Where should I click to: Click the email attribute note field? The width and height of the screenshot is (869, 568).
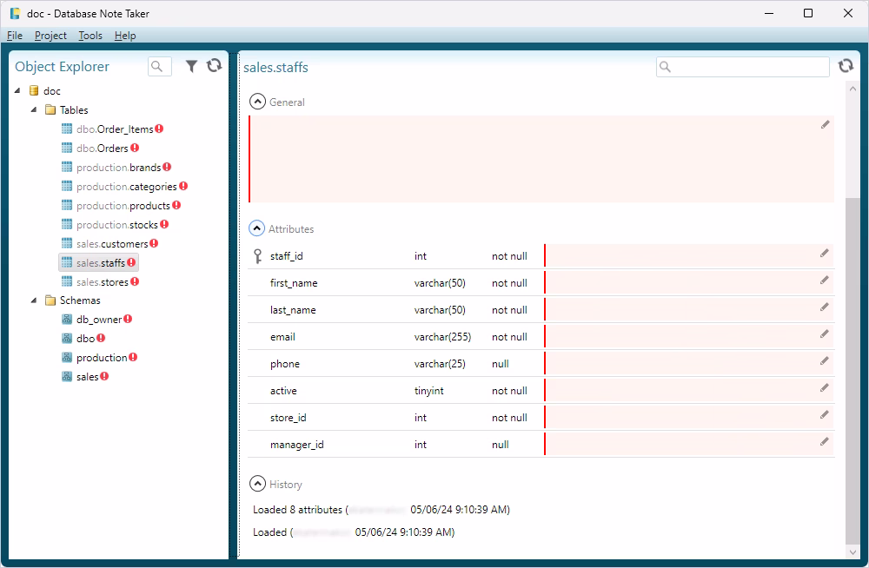click(689, 336)
